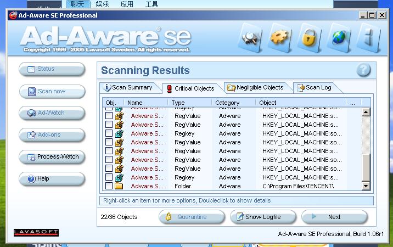Click the results list scroll-down arrow
Viewport: 393px width, 247px height.
[366, 186]
